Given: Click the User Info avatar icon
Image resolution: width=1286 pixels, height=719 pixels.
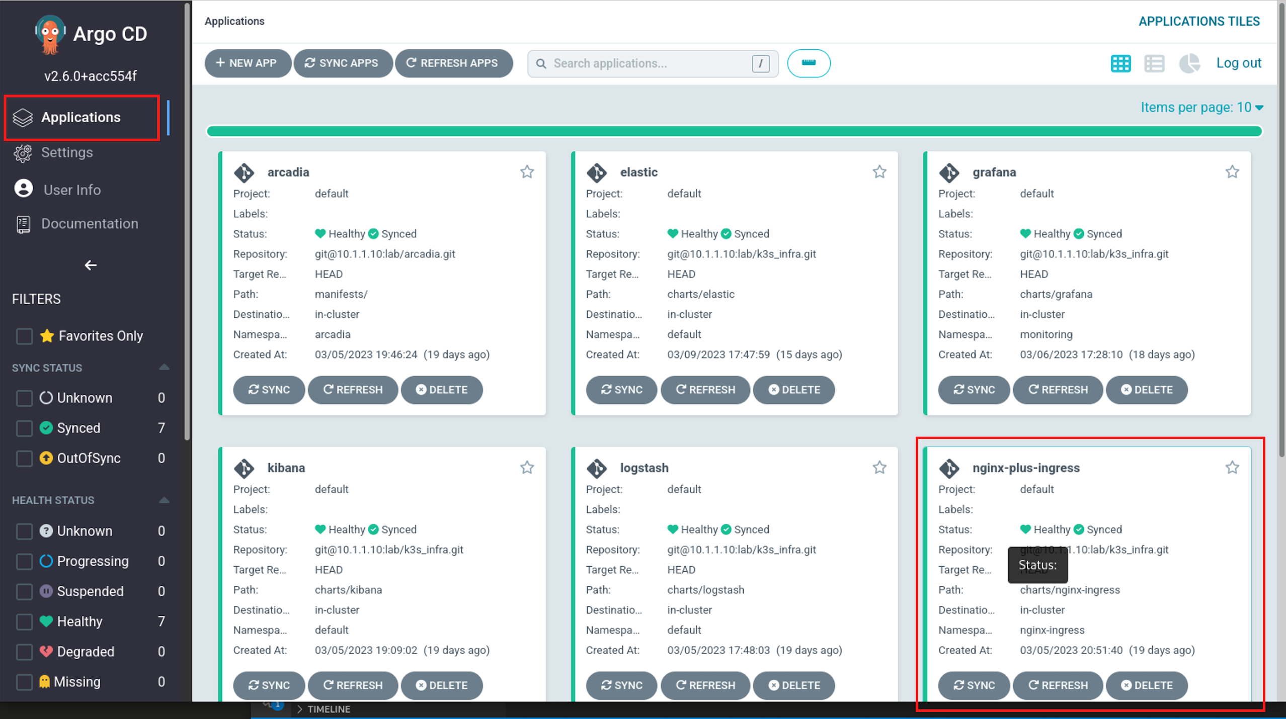Looking at the screenshot, I should pos(23,189).
